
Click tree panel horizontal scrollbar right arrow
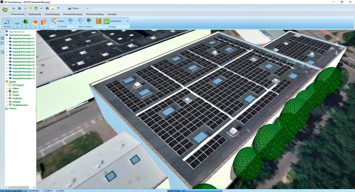click(x=34, y=188)
